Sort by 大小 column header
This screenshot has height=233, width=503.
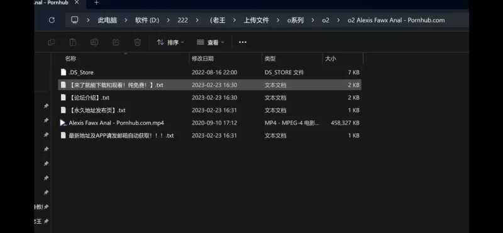331,59
